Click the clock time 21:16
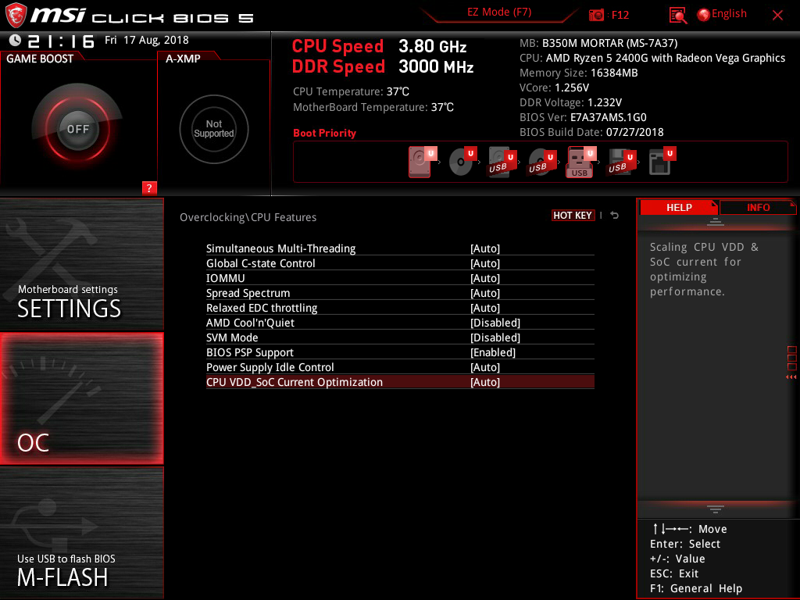The width and height of the screenshot is (800, 600). (61, 41)
